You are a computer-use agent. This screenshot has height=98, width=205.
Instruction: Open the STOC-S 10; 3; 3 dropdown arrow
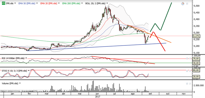[x=29, y=71]
